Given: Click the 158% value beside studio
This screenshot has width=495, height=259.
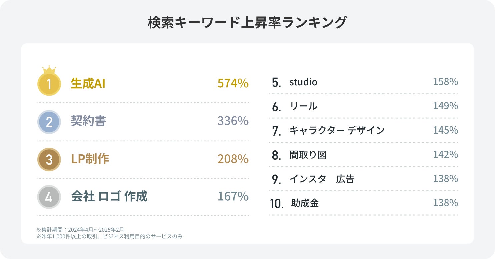Looking at the screenshot, I should [x=445, y=82].
